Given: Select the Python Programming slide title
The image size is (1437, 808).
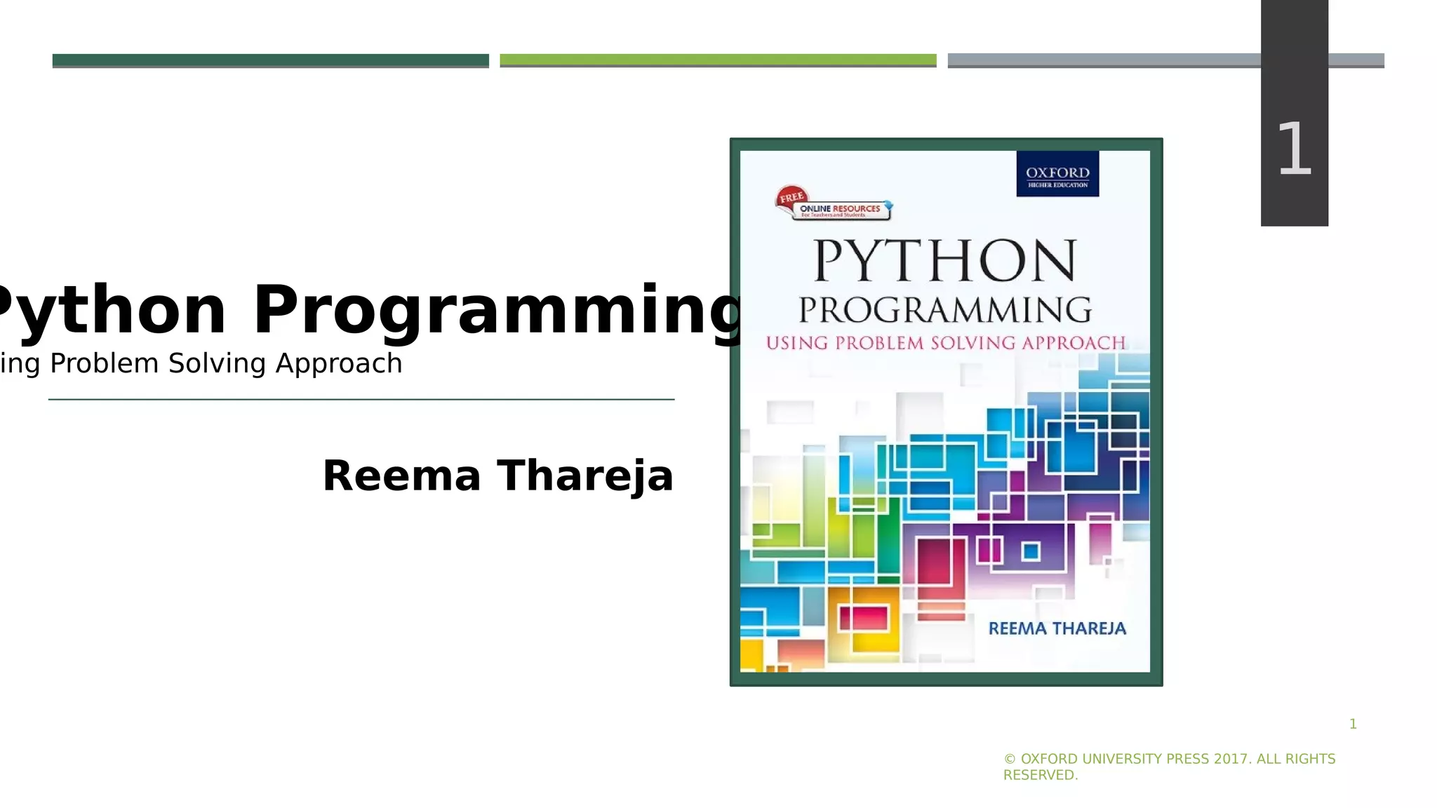Looking at the screenshot, I should pos(365,310).
